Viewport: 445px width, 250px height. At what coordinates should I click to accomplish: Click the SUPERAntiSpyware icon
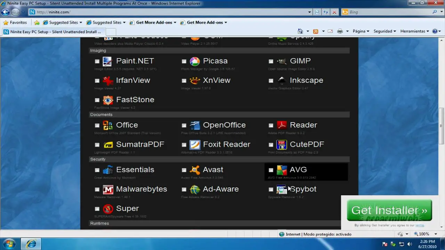click(107, 209)
